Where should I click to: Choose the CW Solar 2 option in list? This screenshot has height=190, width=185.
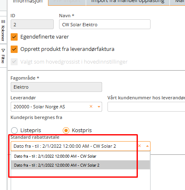click(80, 165)
